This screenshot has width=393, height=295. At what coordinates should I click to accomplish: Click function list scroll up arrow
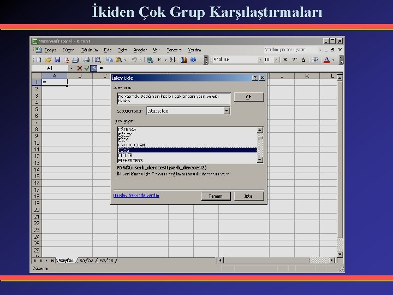(x=260, y=130)
